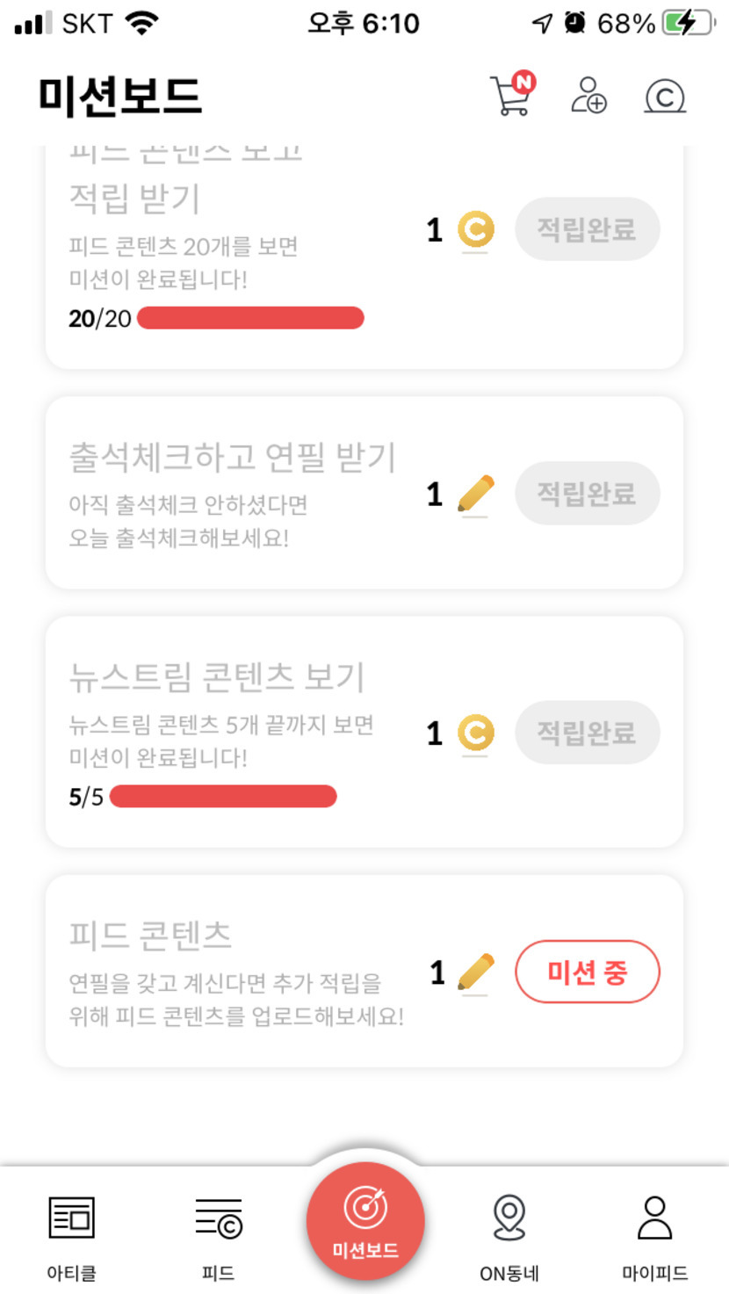Open the shopping cart icon
This screenshot has width=729, height=1294.
click(x=511, y=96)
